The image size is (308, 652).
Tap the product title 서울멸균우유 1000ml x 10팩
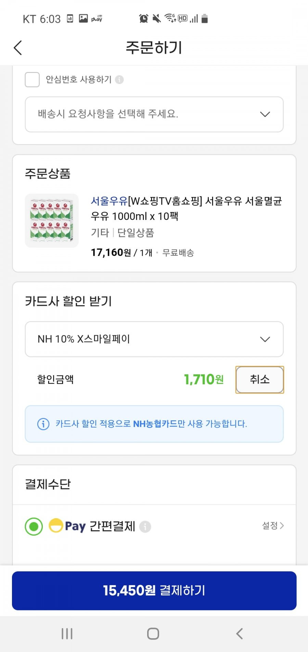coord(186,208)
